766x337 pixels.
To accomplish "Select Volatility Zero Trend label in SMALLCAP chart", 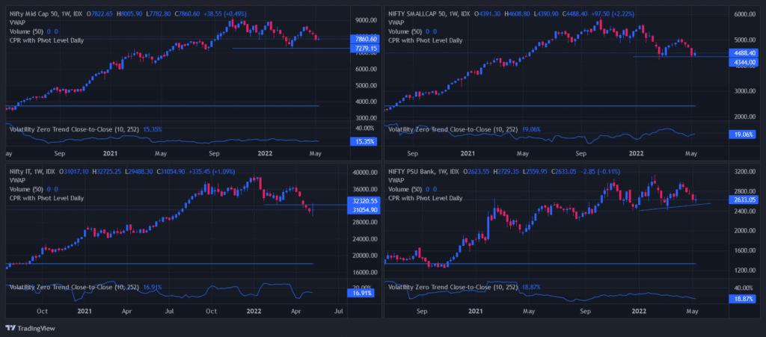I will 453,130.
